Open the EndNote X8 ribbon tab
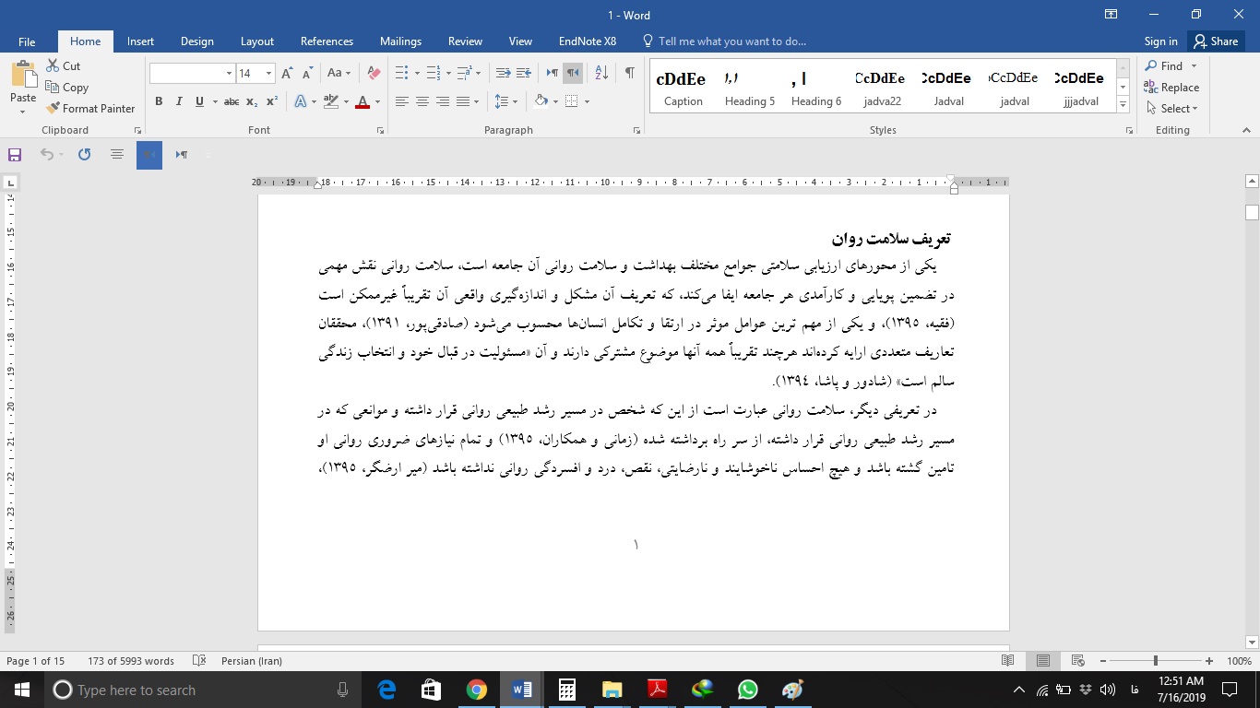 587,41
